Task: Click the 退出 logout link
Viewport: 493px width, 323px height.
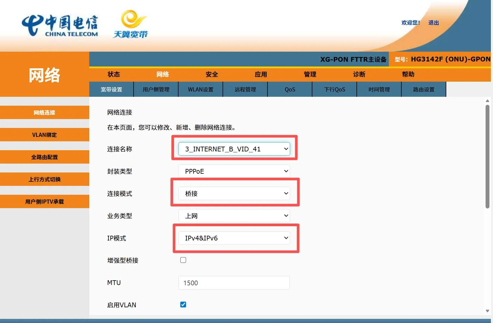Action: [x=433, y=22]
